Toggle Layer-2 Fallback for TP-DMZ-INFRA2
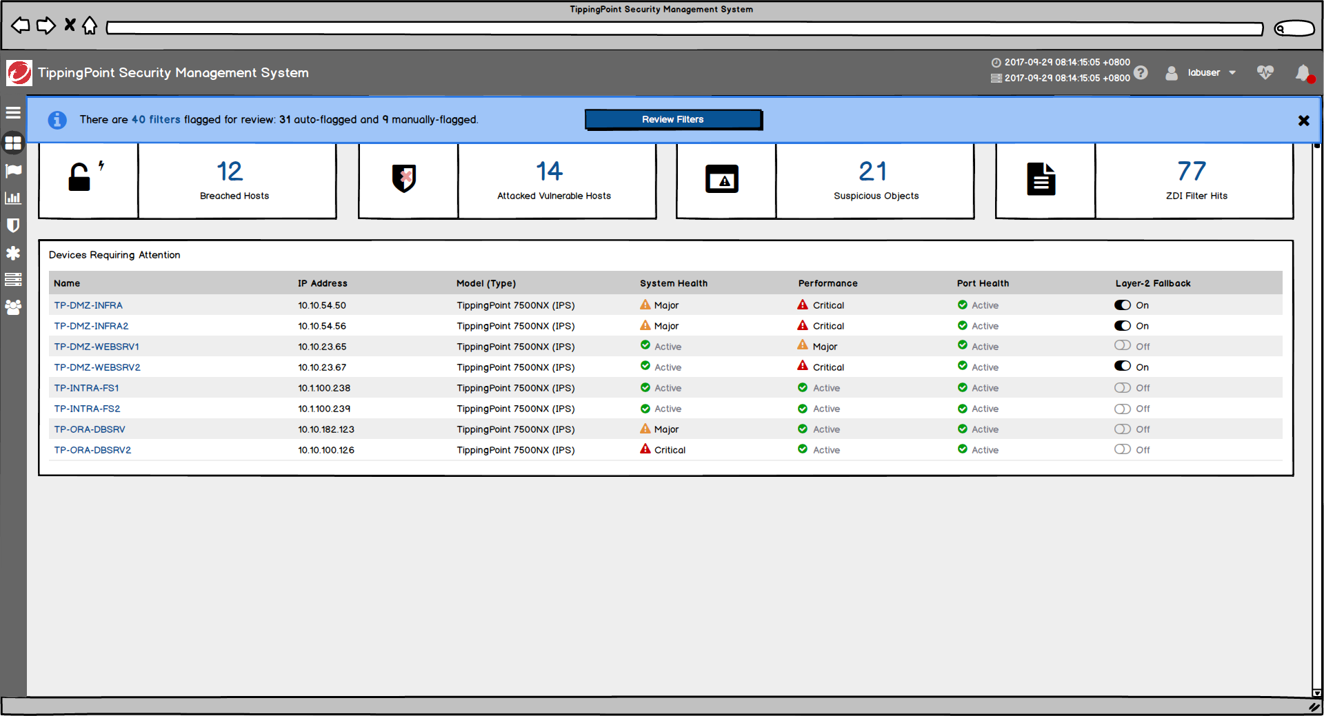The image size is (1324, 716). pyautogui.click(x=1122, y=325)
